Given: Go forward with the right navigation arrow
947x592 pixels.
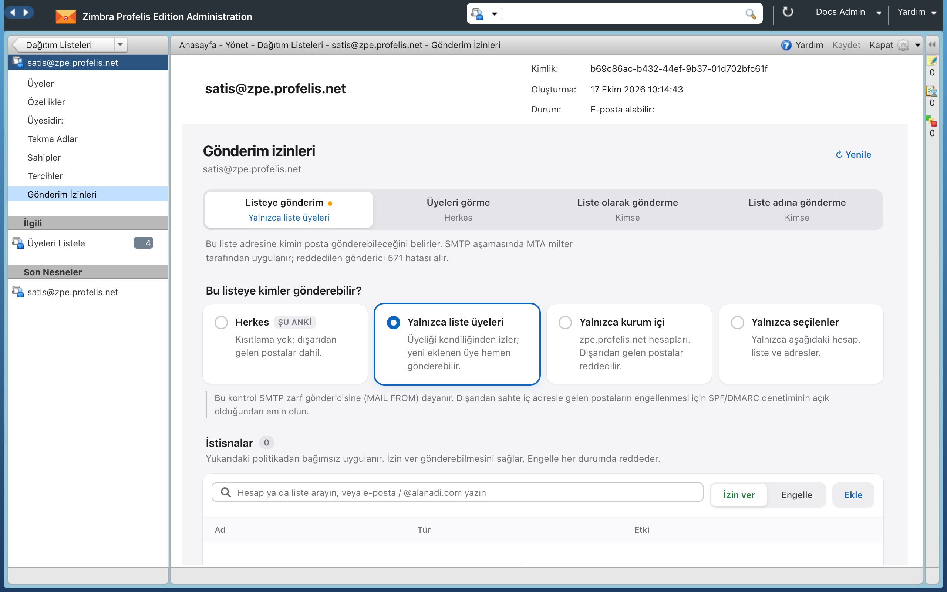Looking at the screenshot, I should coord(26,13).
